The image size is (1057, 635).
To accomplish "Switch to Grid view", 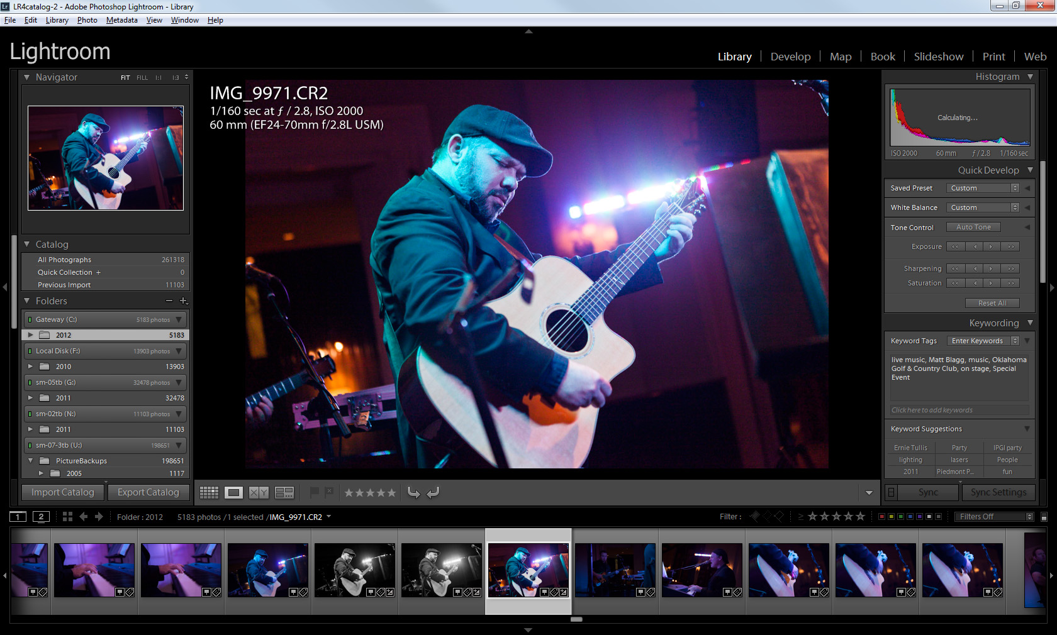I will (209, 492).
